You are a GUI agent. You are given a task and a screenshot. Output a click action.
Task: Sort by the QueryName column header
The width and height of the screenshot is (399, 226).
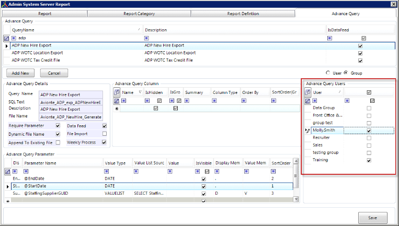76,30
